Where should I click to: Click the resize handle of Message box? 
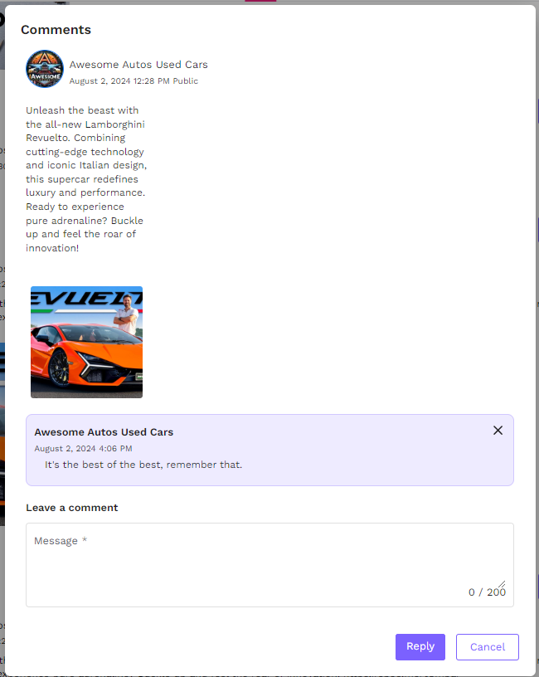[x=501, y=584]
